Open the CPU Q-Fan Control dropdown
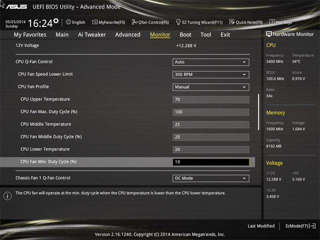320x240 pixels. (x=211, y=62)
